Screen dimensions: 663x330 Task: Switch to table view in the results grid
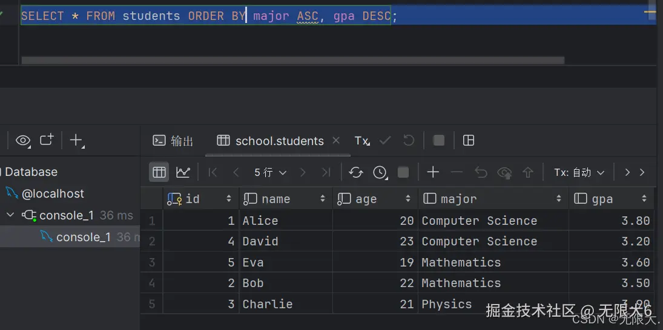click(159, 172)
